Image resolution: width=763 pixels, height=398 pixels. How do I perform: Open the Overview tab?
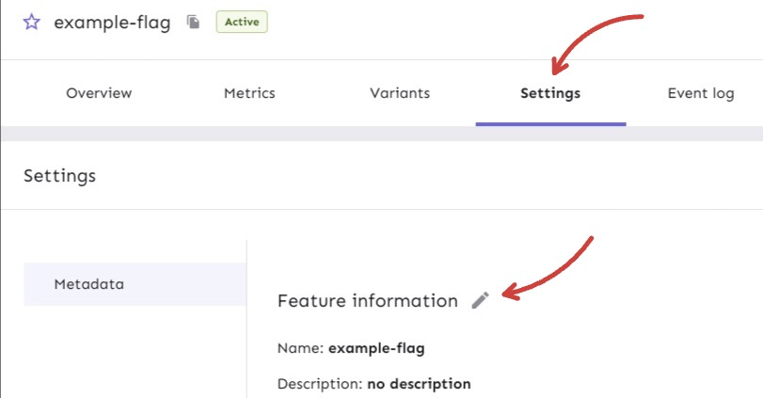99,93
